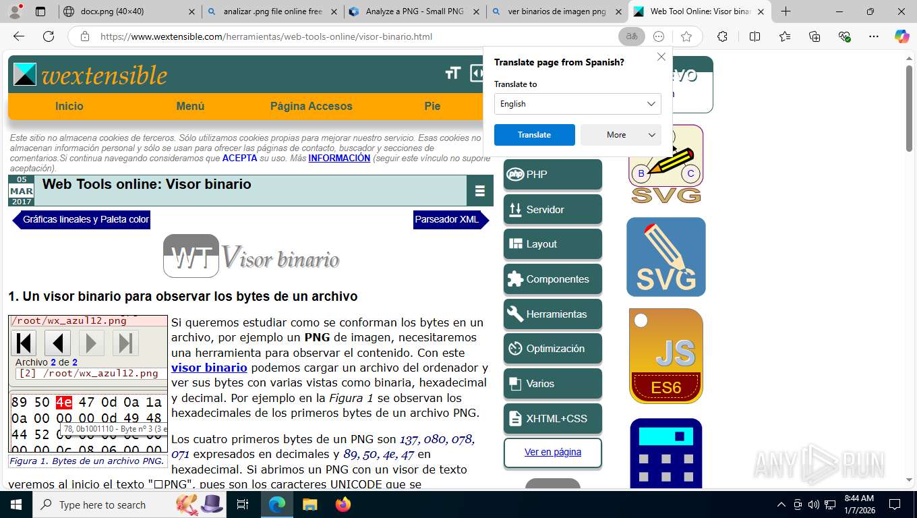Open the Collections icon
917x518 pixels.
point(815,36)
